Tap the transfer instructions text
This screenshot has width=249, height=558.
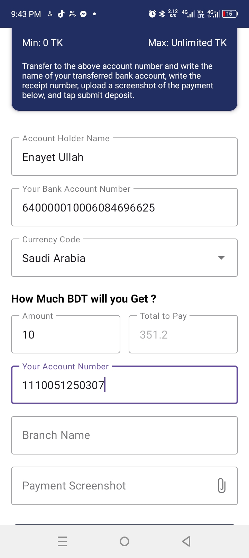[118, 81]
